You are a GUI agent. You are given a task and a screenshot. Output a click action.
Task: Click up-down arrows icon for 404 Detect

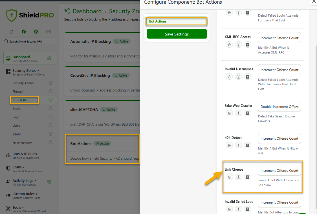229,145
